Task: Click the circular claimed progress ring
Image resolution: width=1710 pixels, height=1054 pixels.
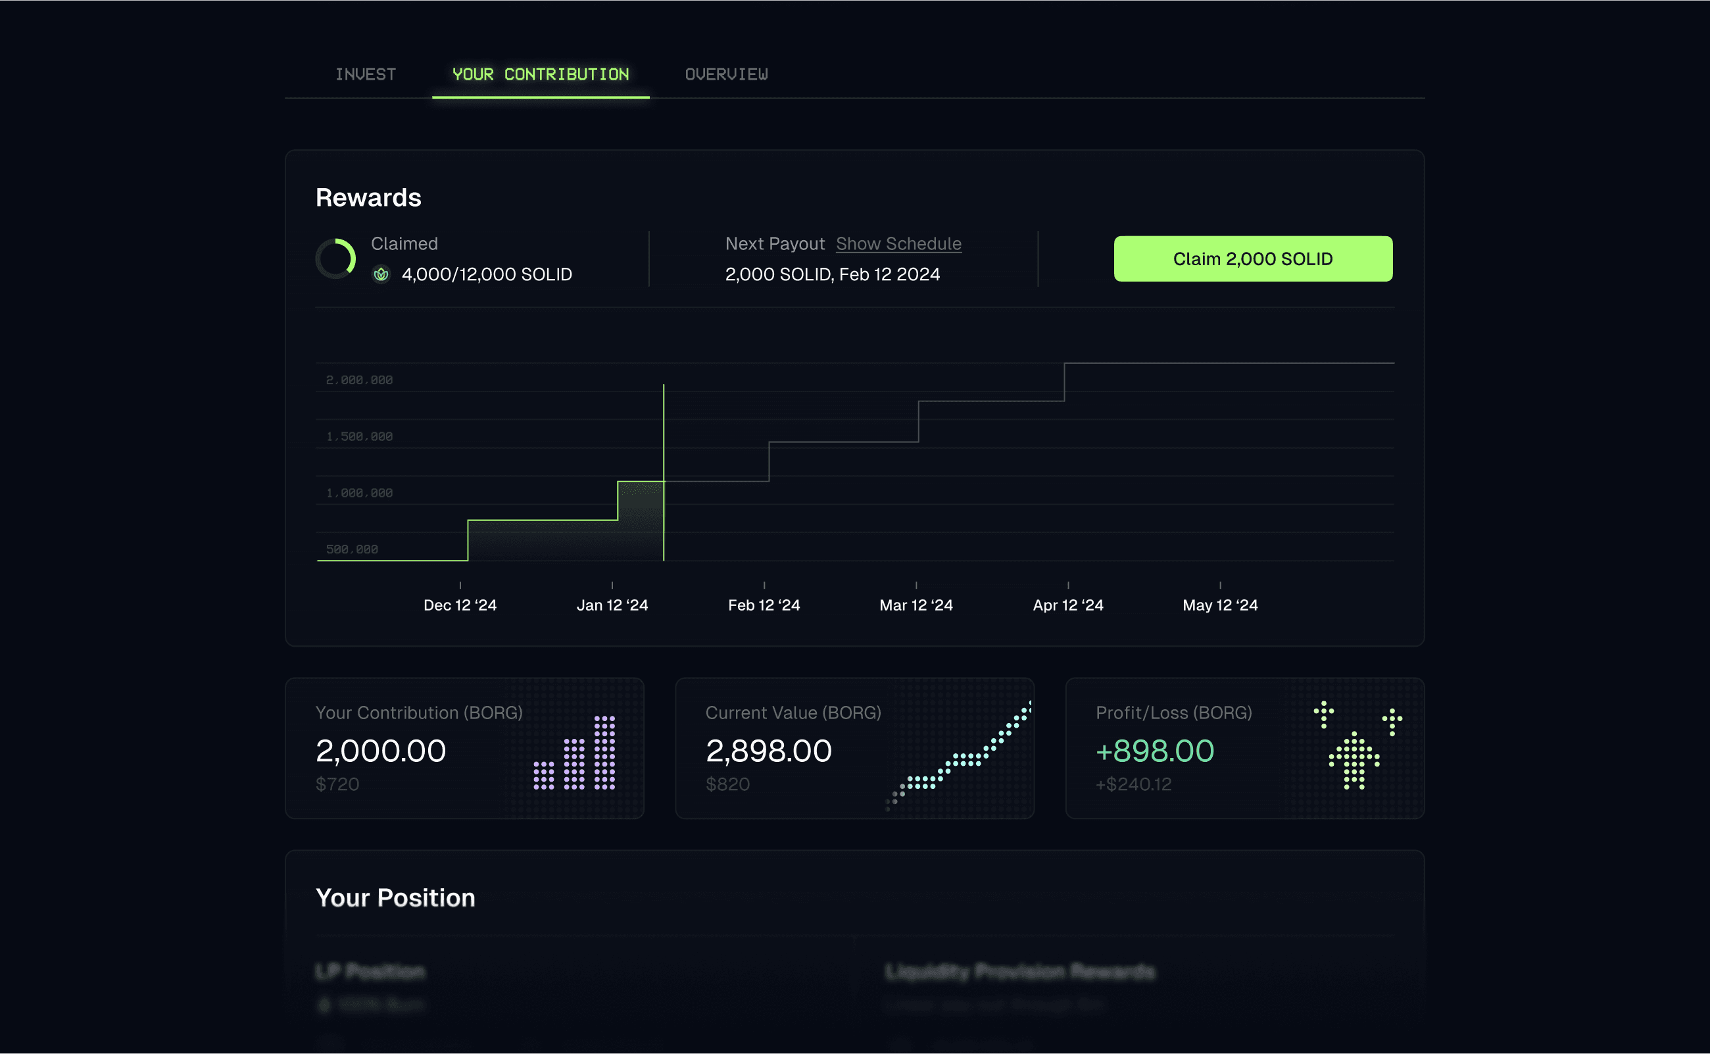Action: point(336,259)
